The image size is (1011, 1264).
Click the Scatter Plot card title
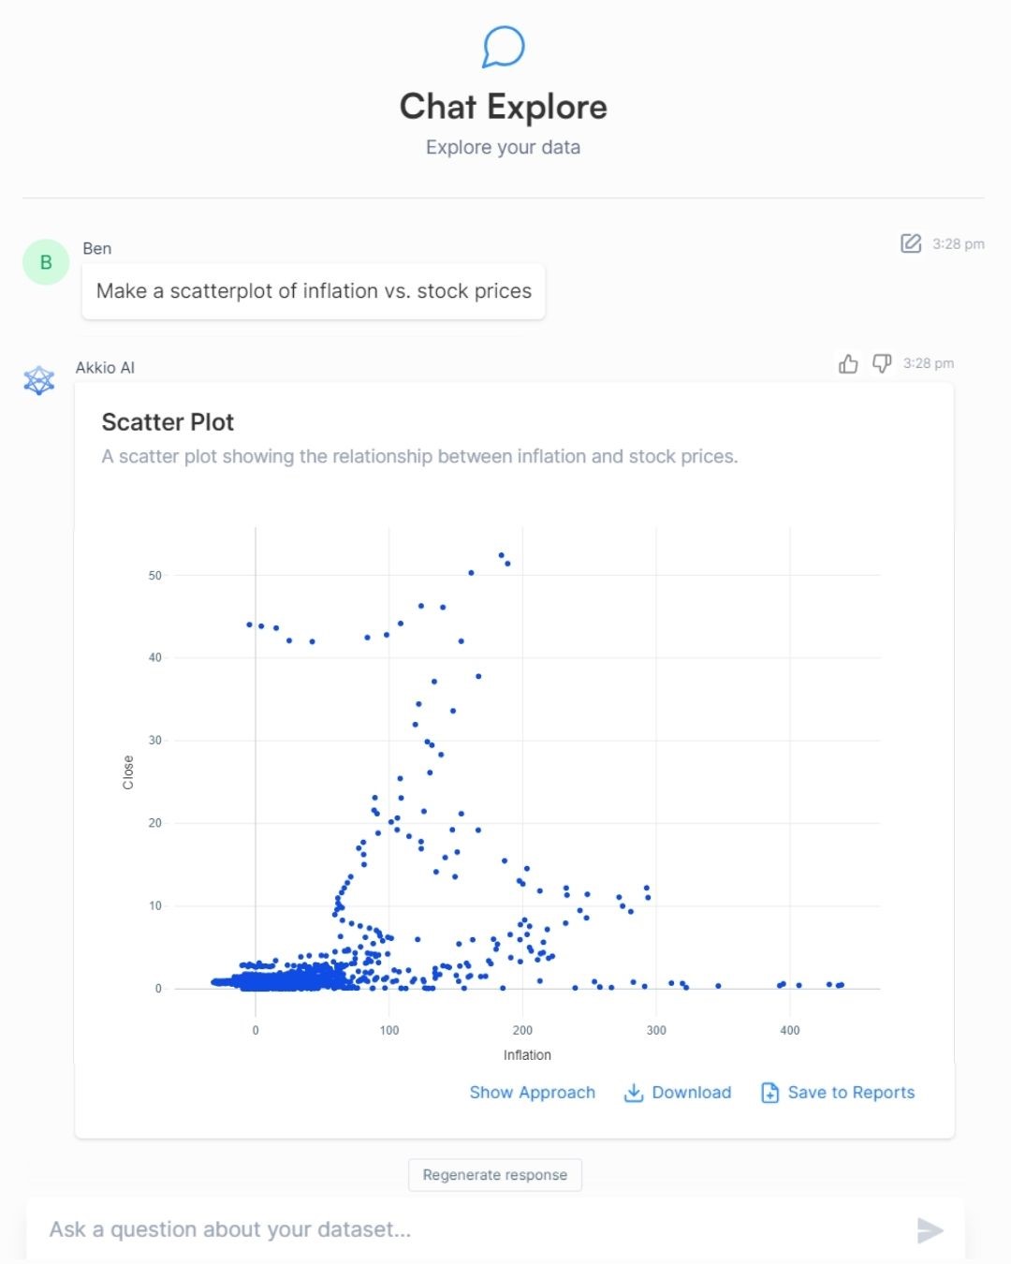coord(168,422)
